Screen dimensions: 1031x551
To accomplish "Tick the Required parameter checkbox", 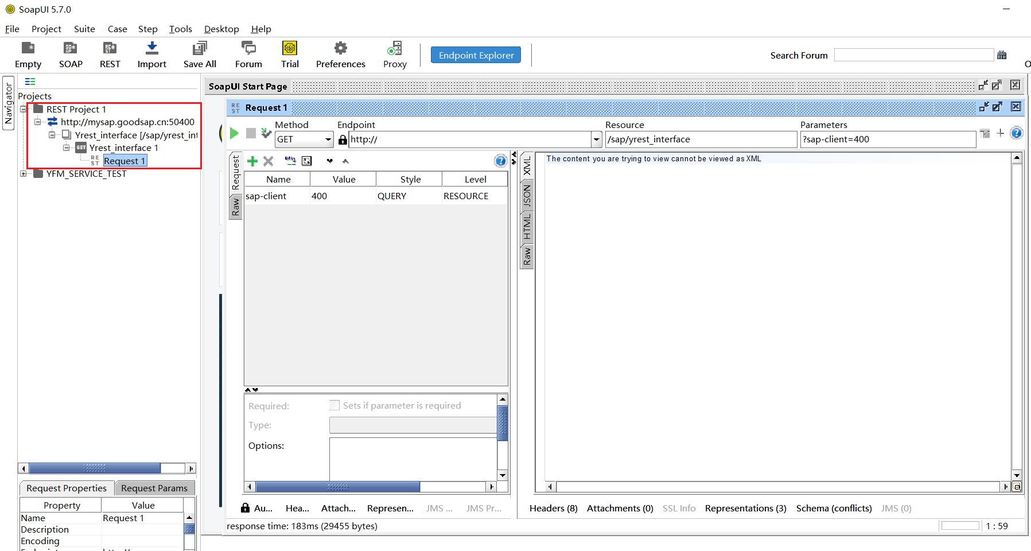I will point(334,405).
